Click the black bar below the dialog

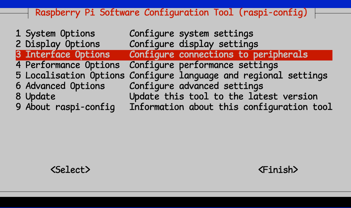[175, 202]
